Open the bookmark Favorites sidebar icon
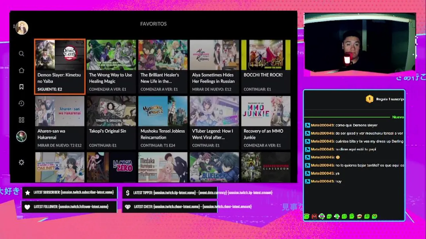 pyautogui.click(x=22, y=87)
